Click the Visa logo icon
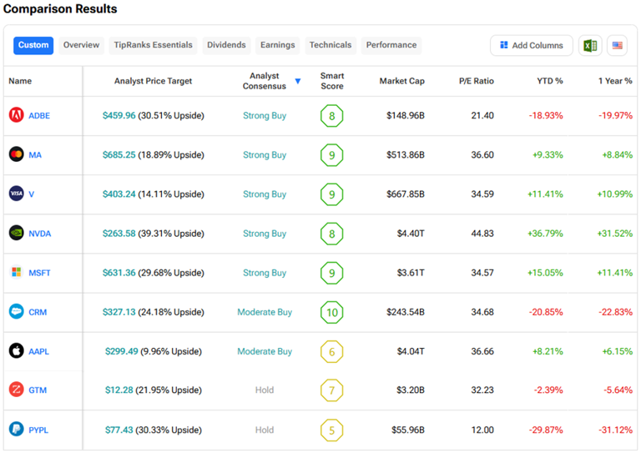This screenshot has width=641, height=453. pos(16,194)
